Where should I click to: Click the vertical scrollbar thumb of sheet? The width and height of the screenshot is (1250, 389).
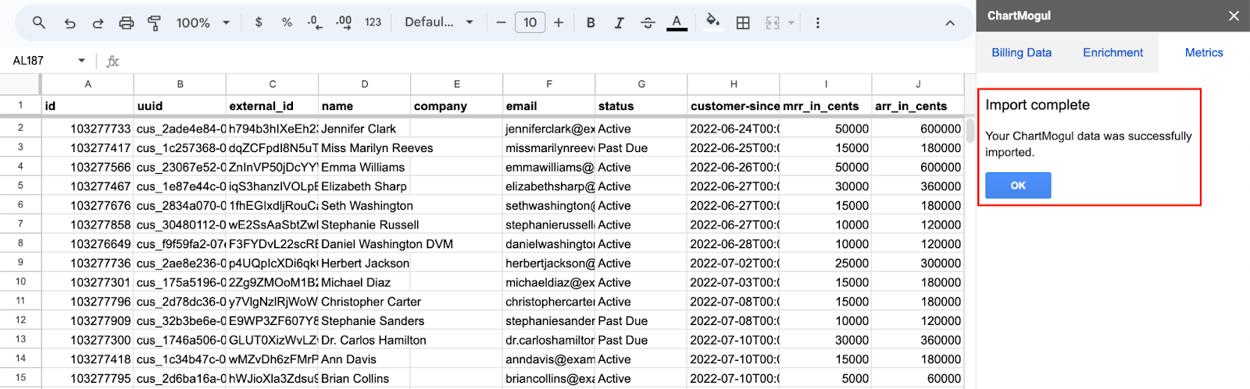pos(970,130)
